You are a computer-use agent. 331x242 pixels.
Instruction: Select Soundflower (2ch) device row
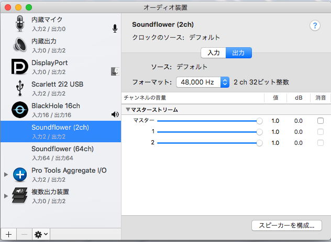[x=61, y=132]
